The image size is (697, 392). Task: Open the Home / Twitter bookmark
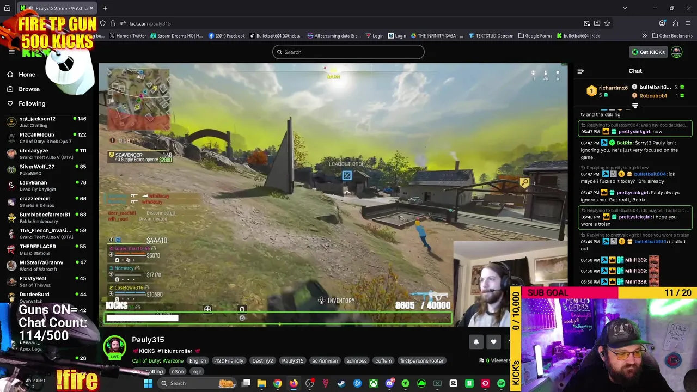(x=128, y=36)
